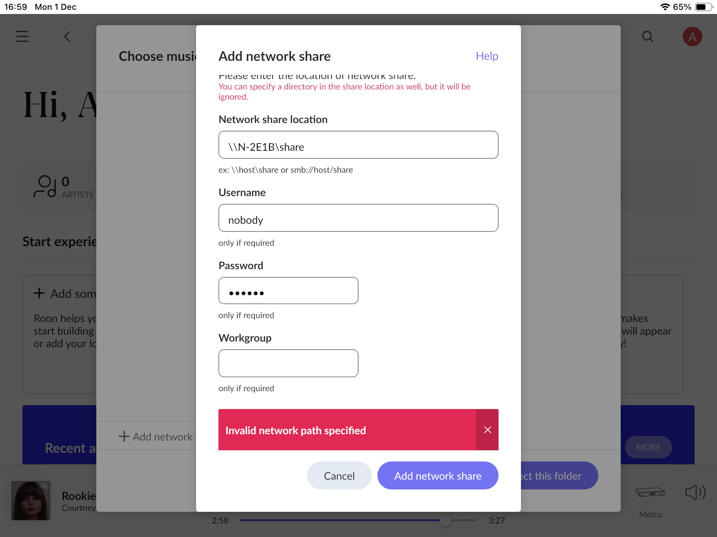Screen dimensions: 717x537
Task: Open the now playing album thumbnail
Action: tap(31, 500)
